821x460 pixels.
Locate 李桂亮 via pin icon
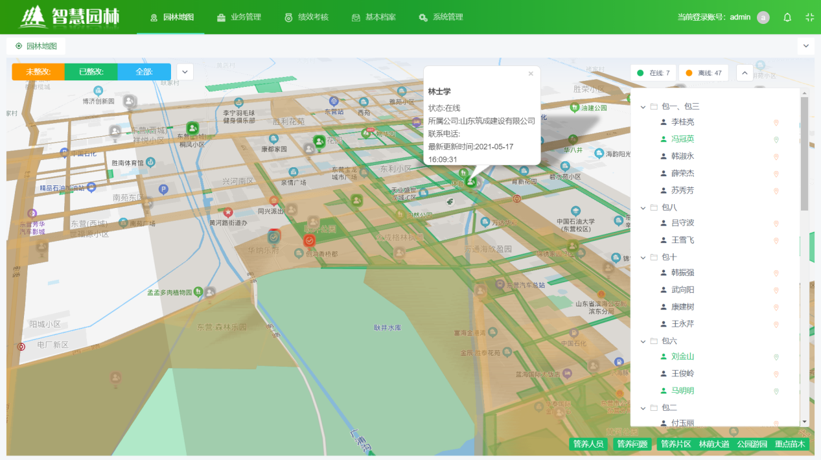pos(776,122)
